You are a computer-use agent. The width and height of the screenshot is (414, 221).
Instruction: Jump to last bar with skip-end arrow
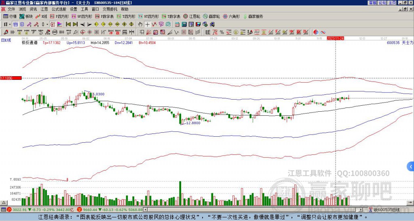tap(75, 24)
